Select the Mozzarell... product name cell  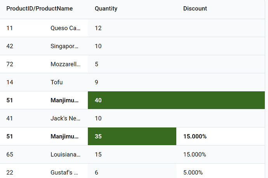(x=66, y=64)
